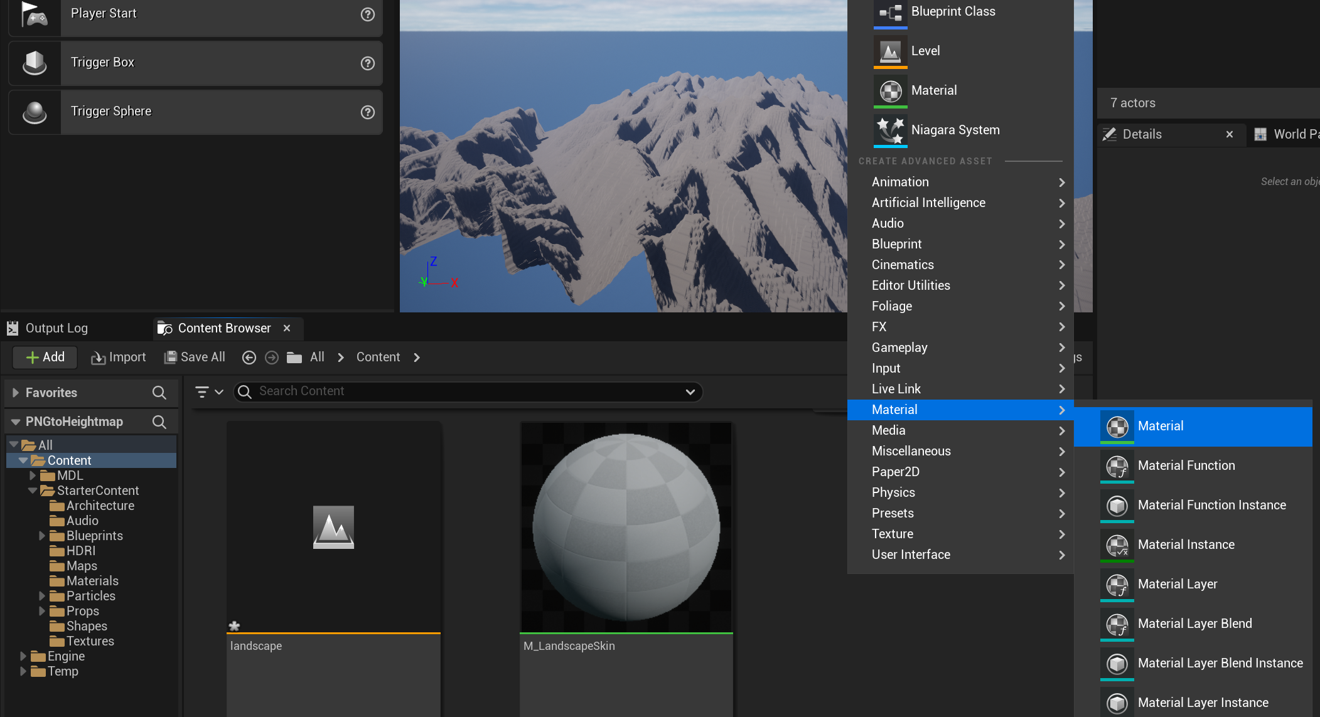Image resolution: width=1320 pixels, height=717 pixels.
Task: Open the search content dropdown arrow
Action: point(690,392)
